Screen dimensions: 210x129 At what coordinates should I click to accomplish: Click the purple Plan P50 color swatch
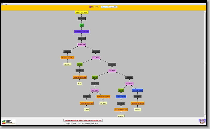(90, 7)
